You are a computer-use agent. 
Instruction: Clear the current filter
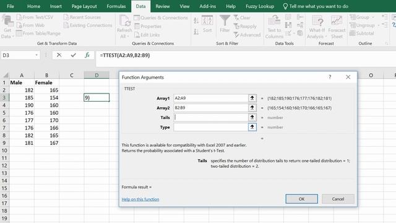pyautogui.click(x=242, y=18)
